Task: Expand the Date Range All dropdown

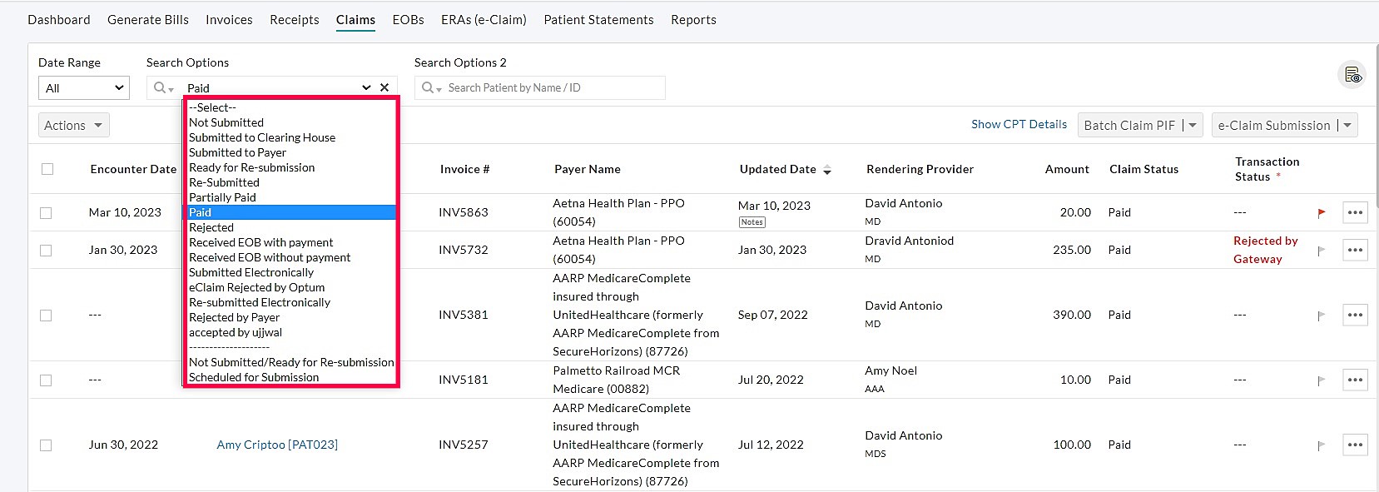Action: pyautogui.click(x=84, y=88)
